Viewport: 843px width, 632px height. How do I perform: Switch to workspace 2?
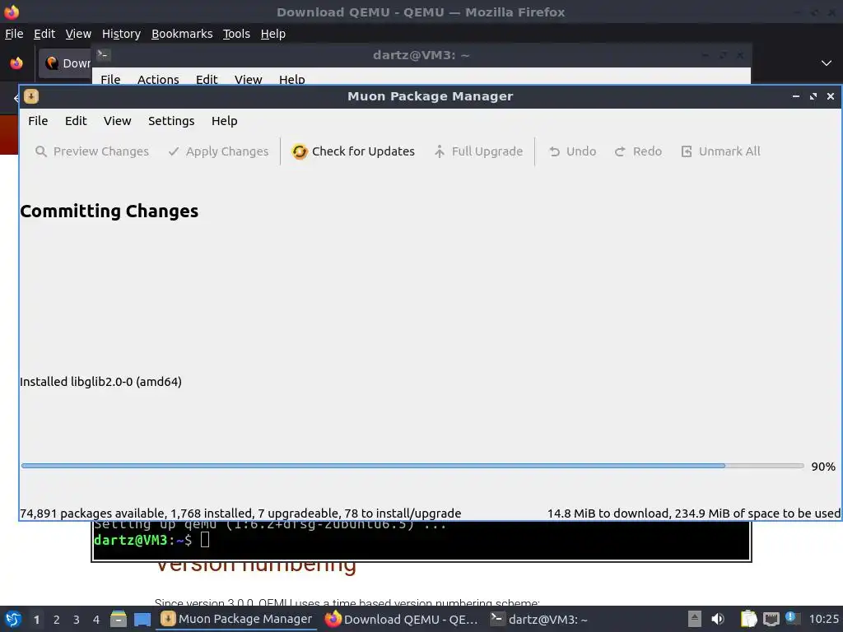point(57,620)
